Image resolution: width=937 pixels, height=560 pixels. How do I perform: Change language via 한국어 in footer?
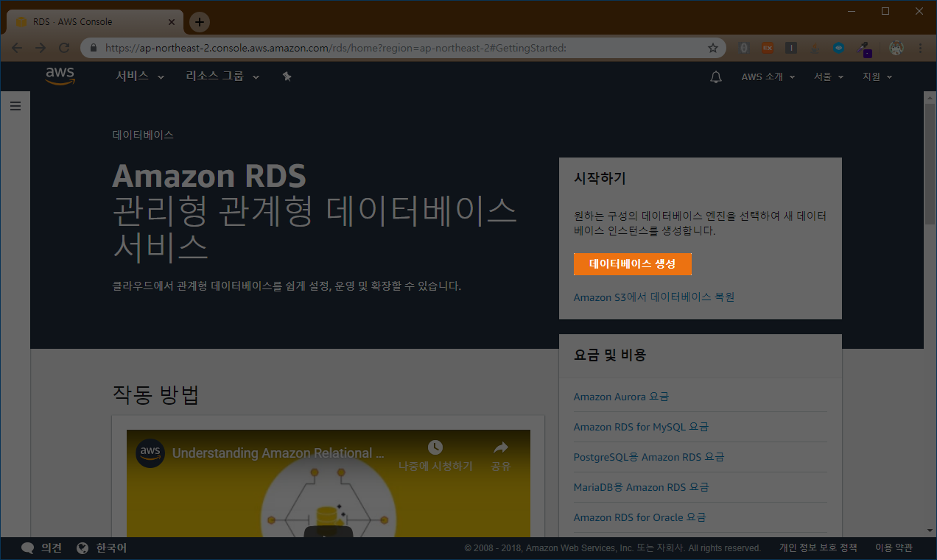click(x=112, y=548)
